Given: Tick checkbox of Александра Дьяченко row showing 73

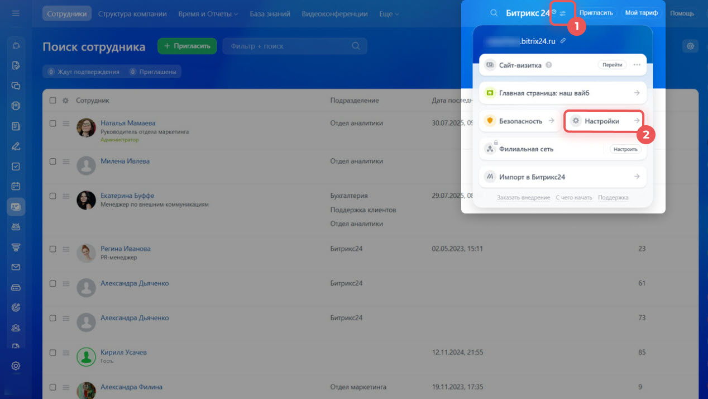Looking at the screenshot, I should click(x=53, y=318).
